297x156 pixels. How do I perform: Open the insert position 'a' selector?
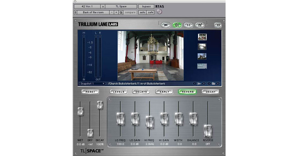point(103,7)
